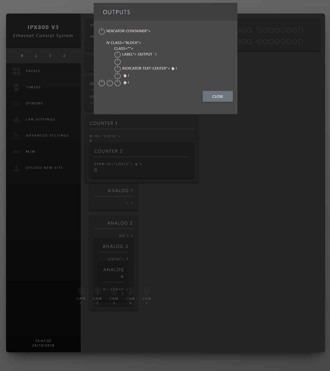This screenshot has width=330, height=371.
Task: Open the CAM 3 webcam icon
Action: [114, 291]
